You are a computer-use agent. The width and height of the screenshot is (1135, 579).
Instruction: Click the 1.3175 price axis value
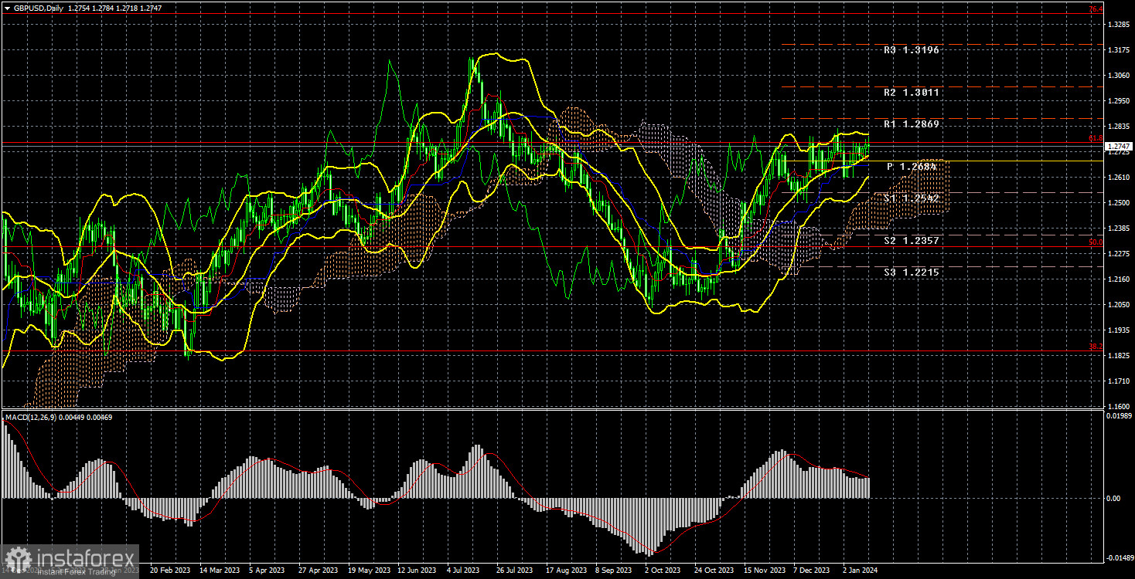pos(1117,50)
